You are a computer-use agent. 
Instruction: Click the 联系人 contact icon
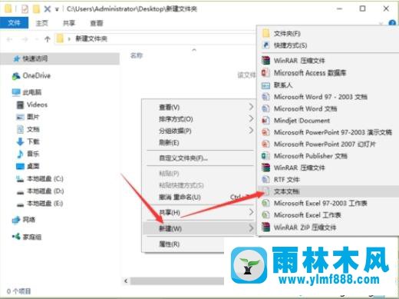click(x=265, y=85)
